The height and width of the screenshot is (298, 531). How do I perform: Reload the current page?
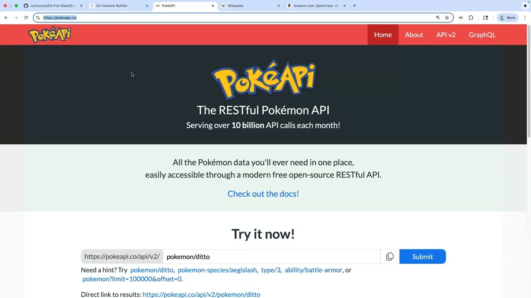coord(26,18)
